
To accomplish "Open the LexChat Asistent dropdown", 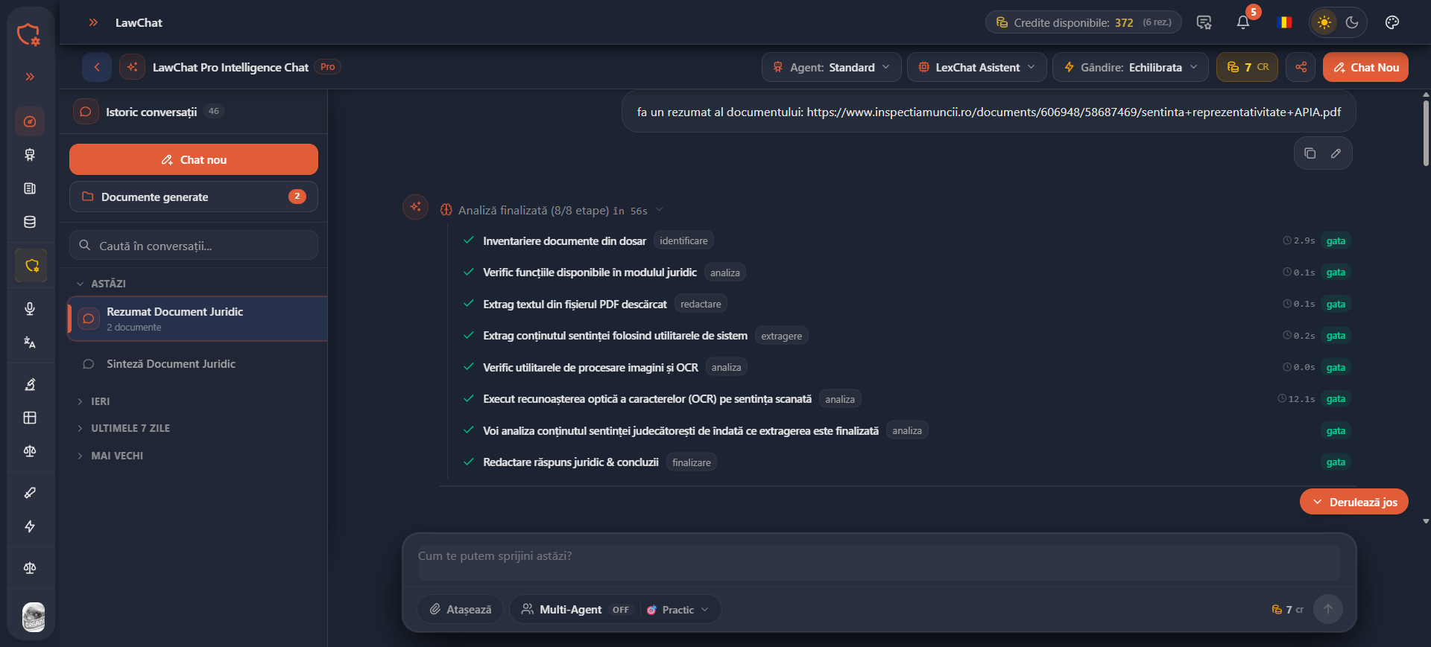I will pyautogui.click(x=977, y=67).
